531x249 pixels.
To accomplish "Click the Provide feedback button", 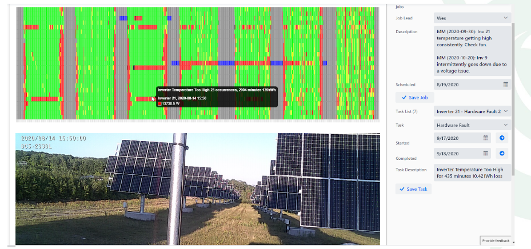I will (x=496, y=241).
